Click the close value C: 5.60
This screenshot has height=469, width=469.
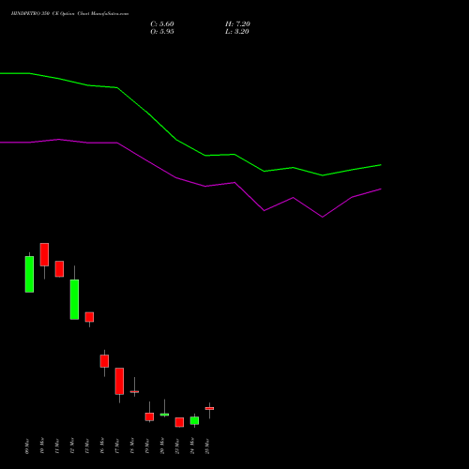(162, 24)
